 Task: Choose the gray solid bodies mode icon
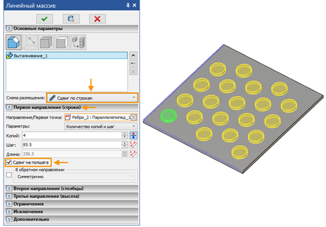(x=46, y=42)
